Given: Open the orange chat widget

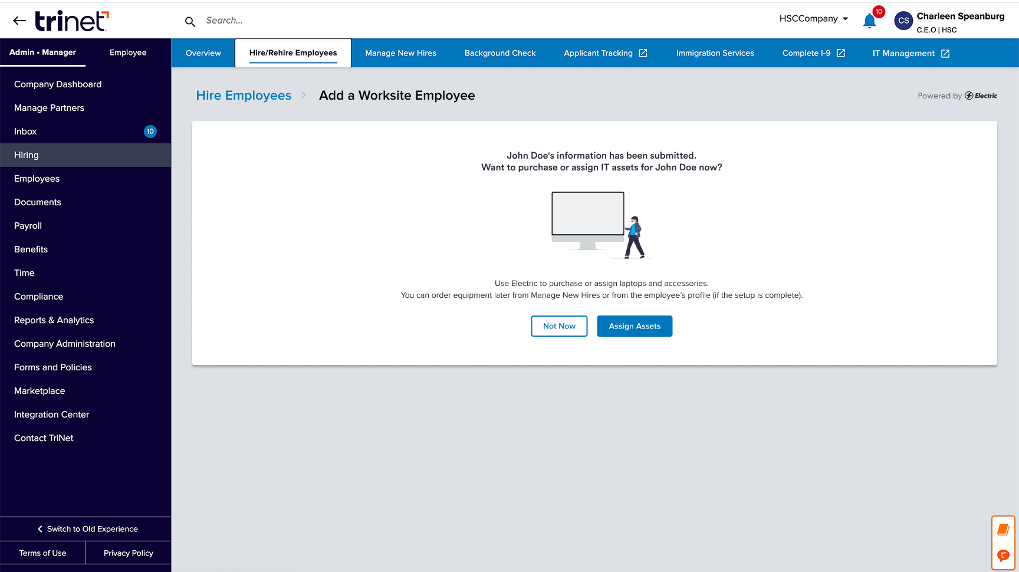Looking at the screenshot, I should point(1004,555).
